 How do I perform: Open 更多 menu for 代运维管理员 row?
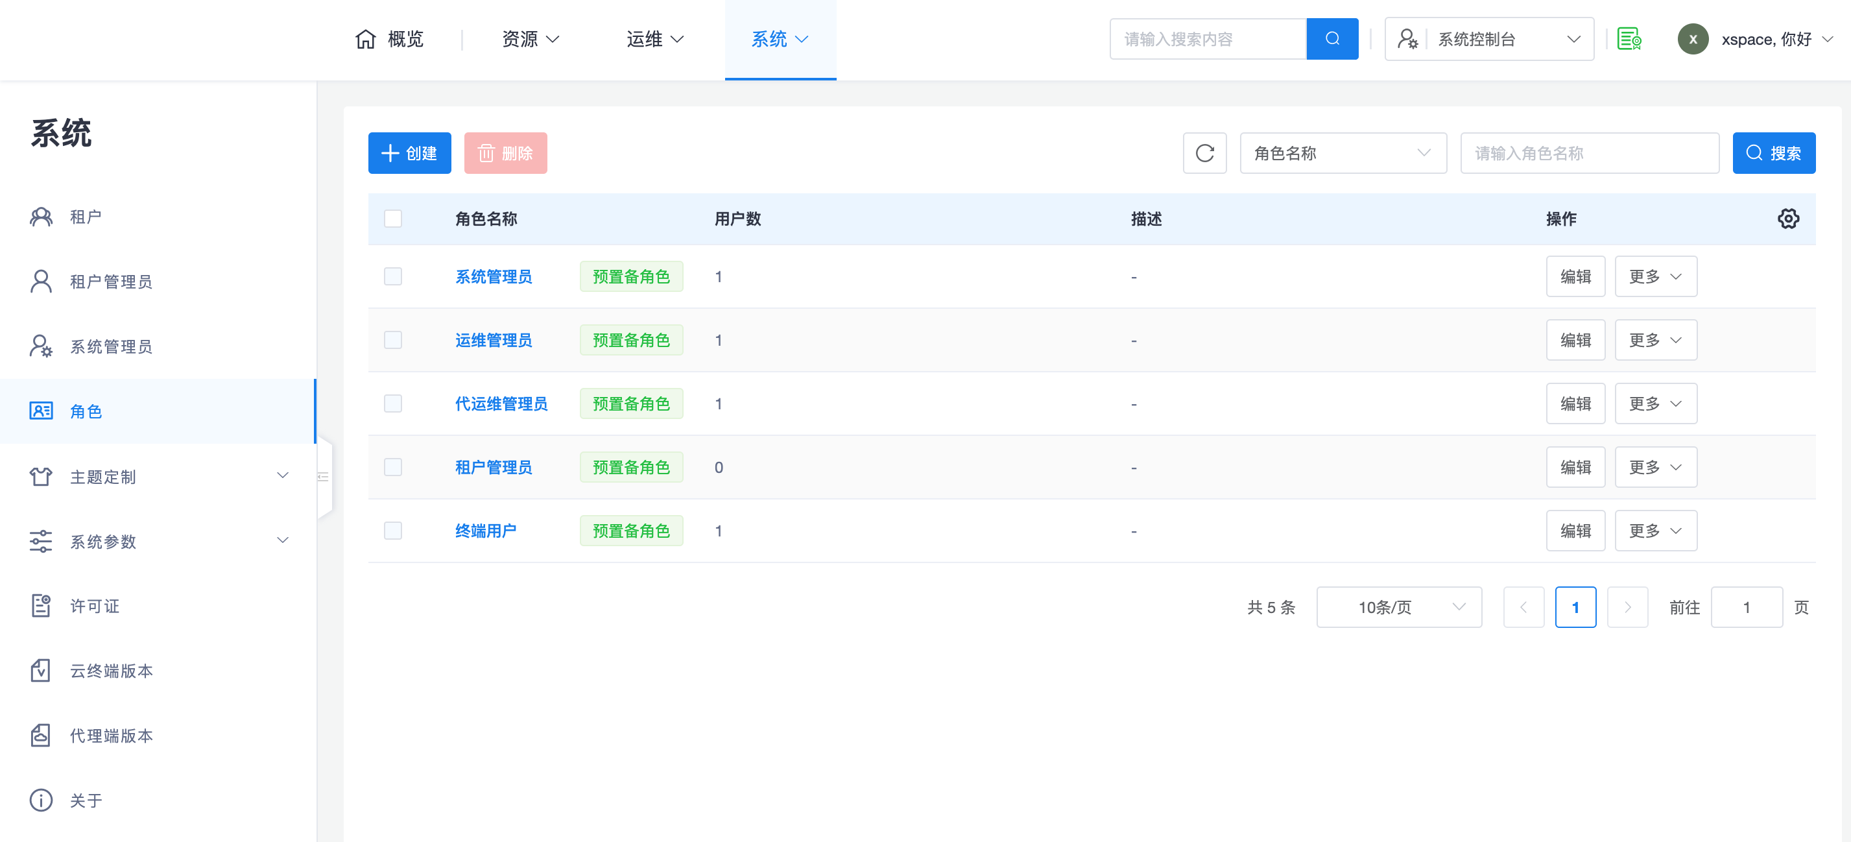(x=1656, y=403)
